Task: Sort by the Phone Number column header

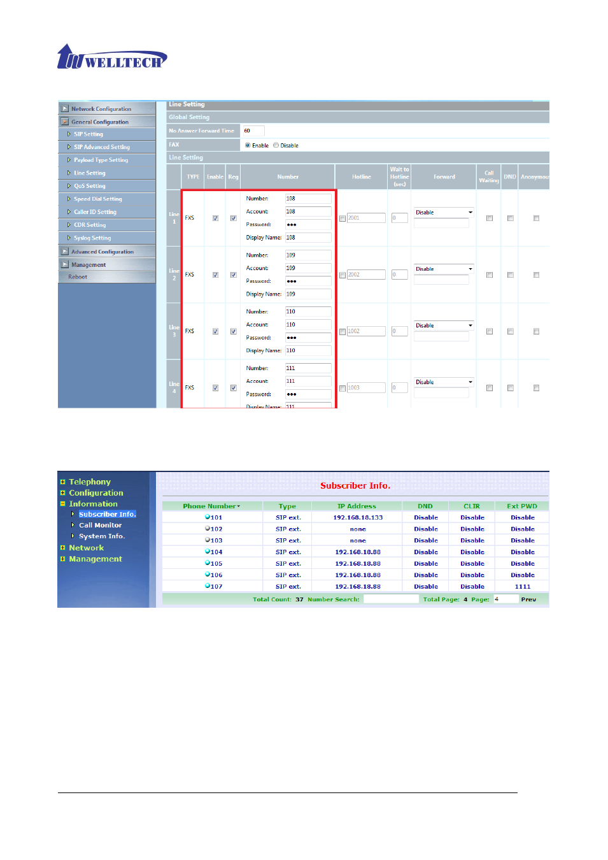Action: coord(211,506)
